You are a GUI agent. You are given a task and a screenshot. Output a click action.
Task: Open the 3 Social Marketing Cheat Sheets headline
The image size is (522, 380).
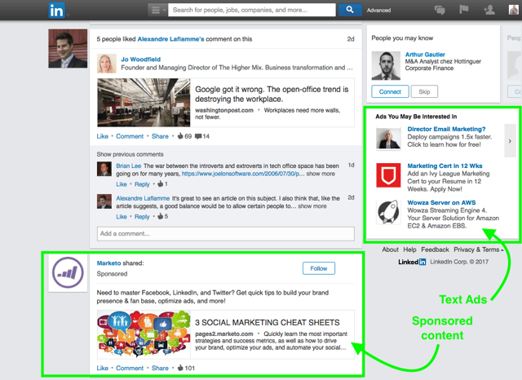click(x=268, y=322)
